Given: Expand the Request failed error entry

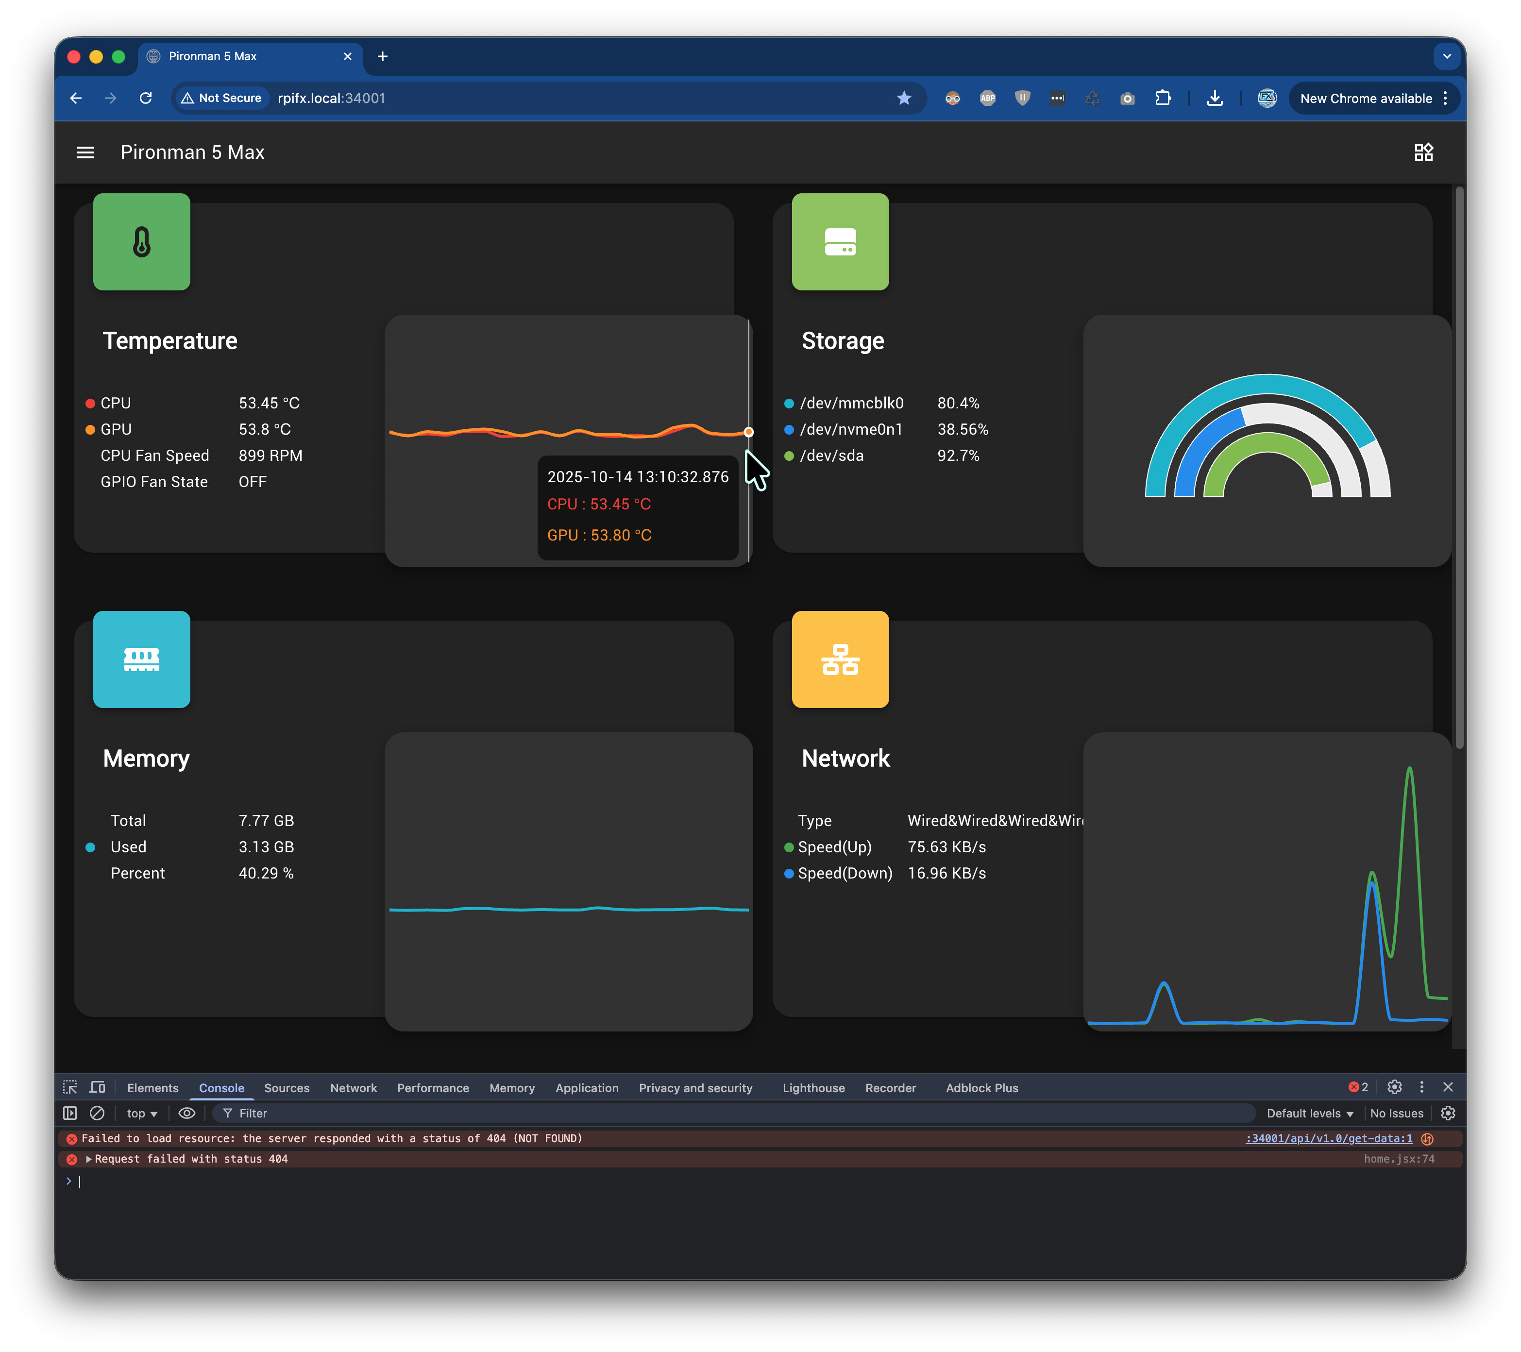Looking at the screenshot, I should [88, 1159].
